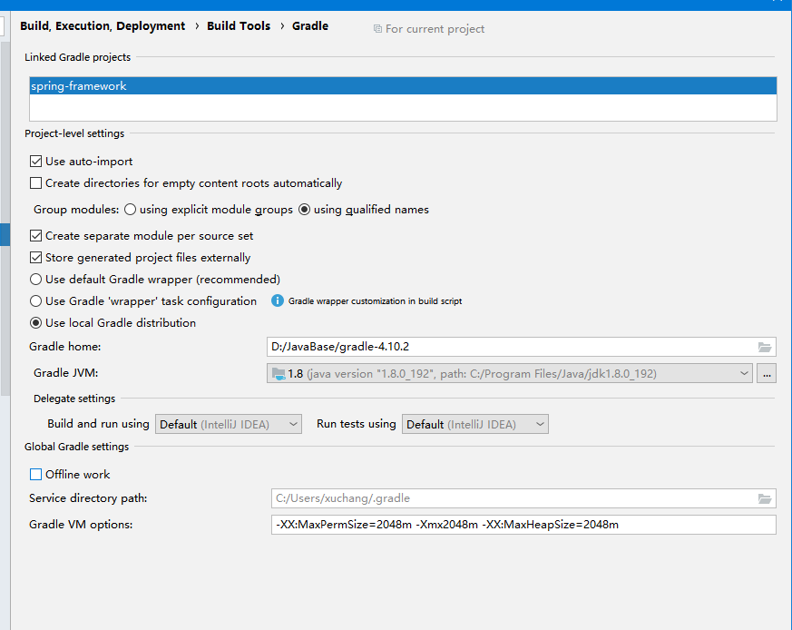Image resolution: width=792 pixels, height=630 pixels.
Task: Click the 'Gradle VM options:' label
Action: tap(81, 525)
